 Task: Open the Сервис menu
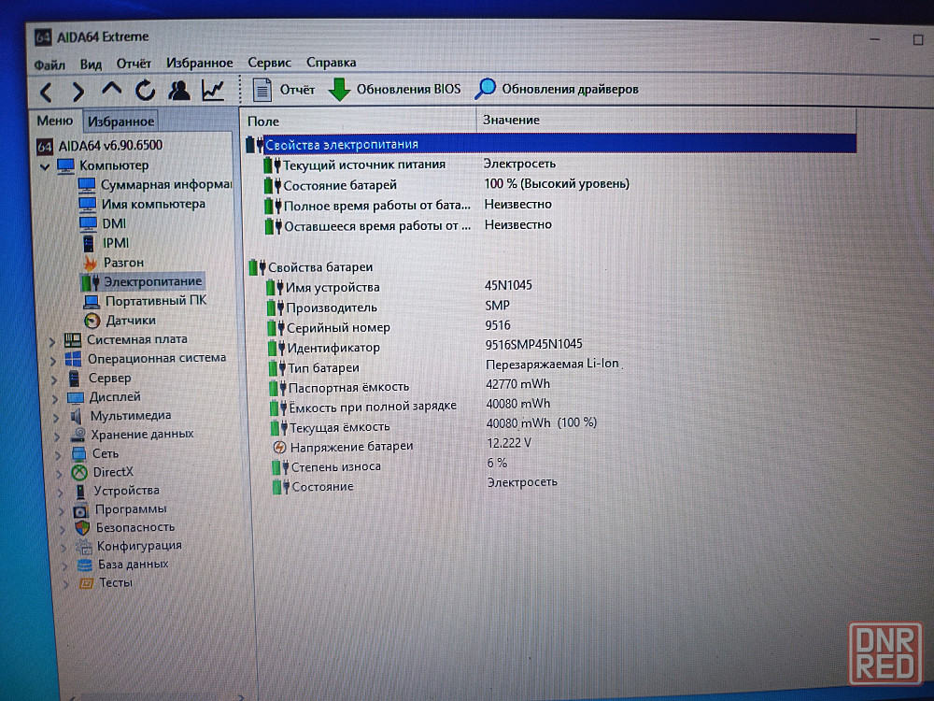(x=269, y=63)
